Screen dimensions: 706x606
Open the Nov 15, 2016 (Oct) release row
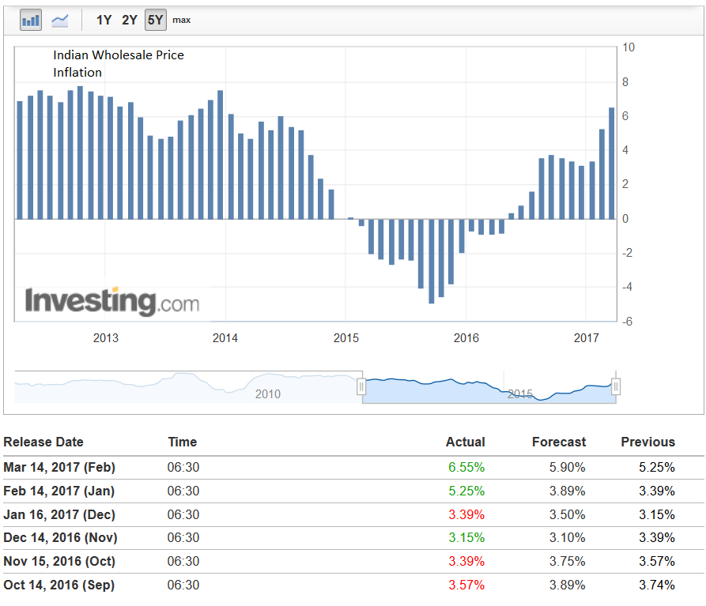coord(59,562)
